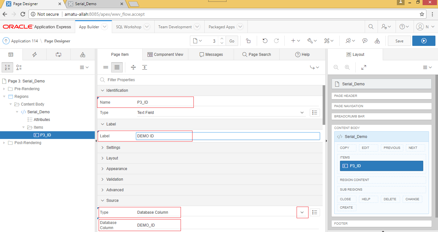Undo the last change
This screenshot has height=232, width=438.
coord(265,40)
